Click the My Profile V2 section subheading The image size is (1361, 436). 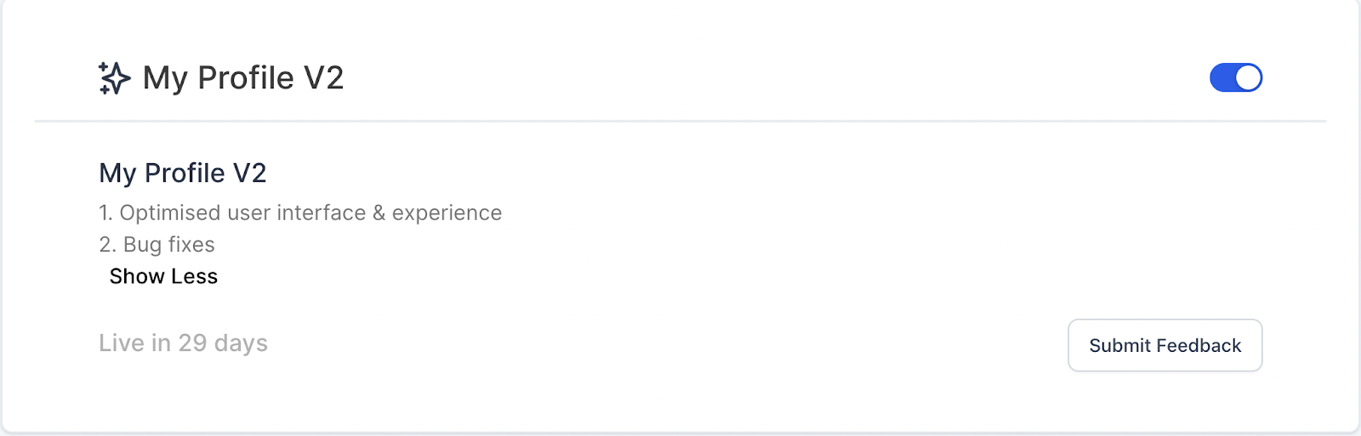(x=183, y=173)
